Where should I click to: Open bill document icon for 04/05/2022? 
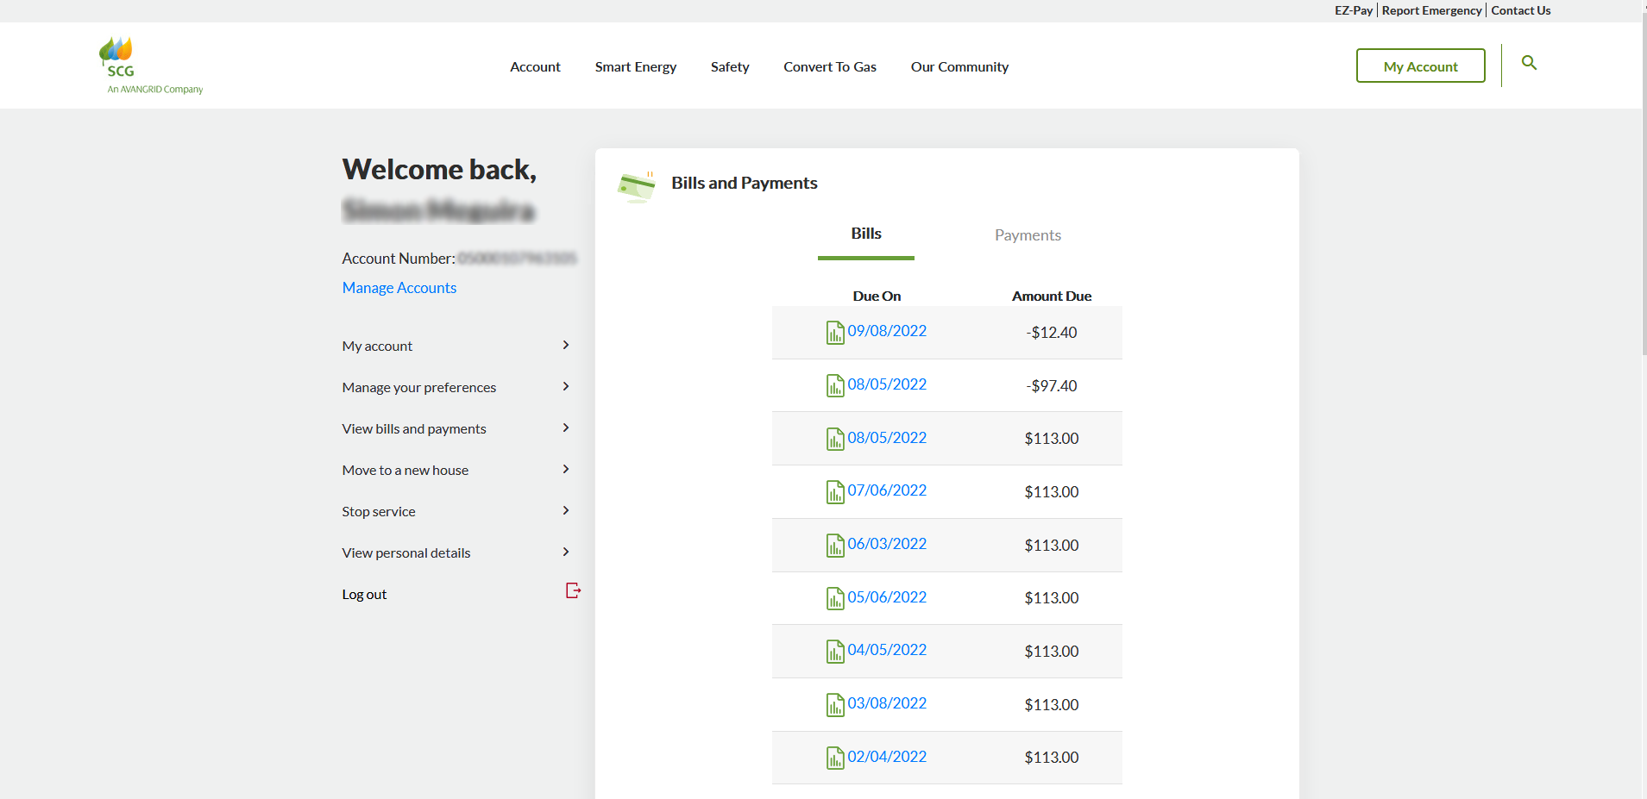click(834, 651)
